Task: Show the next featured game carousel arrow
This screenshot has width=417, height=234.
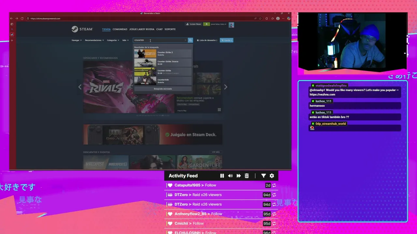Action: click(225, 87)
